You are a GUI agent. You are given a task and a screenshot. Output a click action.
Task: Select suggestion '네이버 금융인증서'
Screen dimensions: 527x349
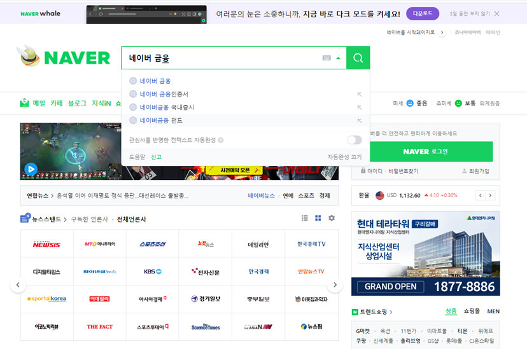point(164,94)
